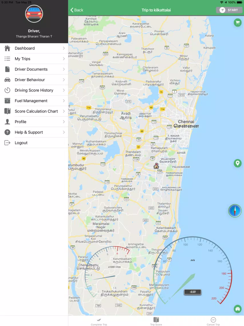The width and height of the screenshot is (244, 326).
Task: Open Complete Trip checkmark tab
Action: [99, 321]
